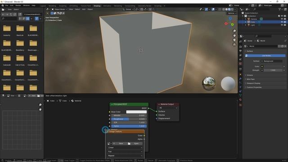Image resolution: width=288 pixels, height=162 pixels.
Task: Open the Help menu
Action: point(33,5)
